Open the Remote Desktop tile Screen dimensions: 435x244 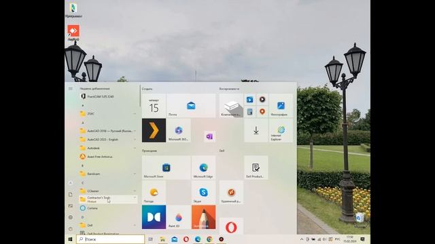pyautogui.click(x=231, y=192)
